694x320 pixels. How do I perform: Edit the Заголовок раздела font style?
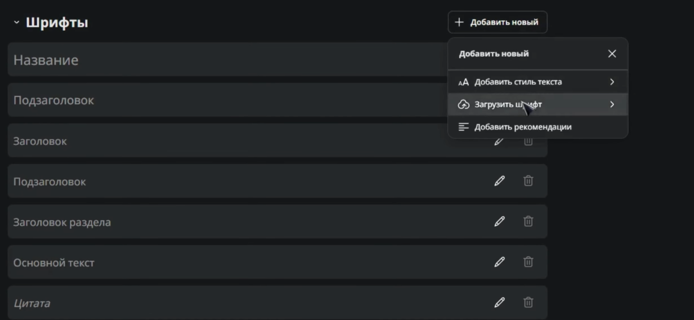[499, 221]
